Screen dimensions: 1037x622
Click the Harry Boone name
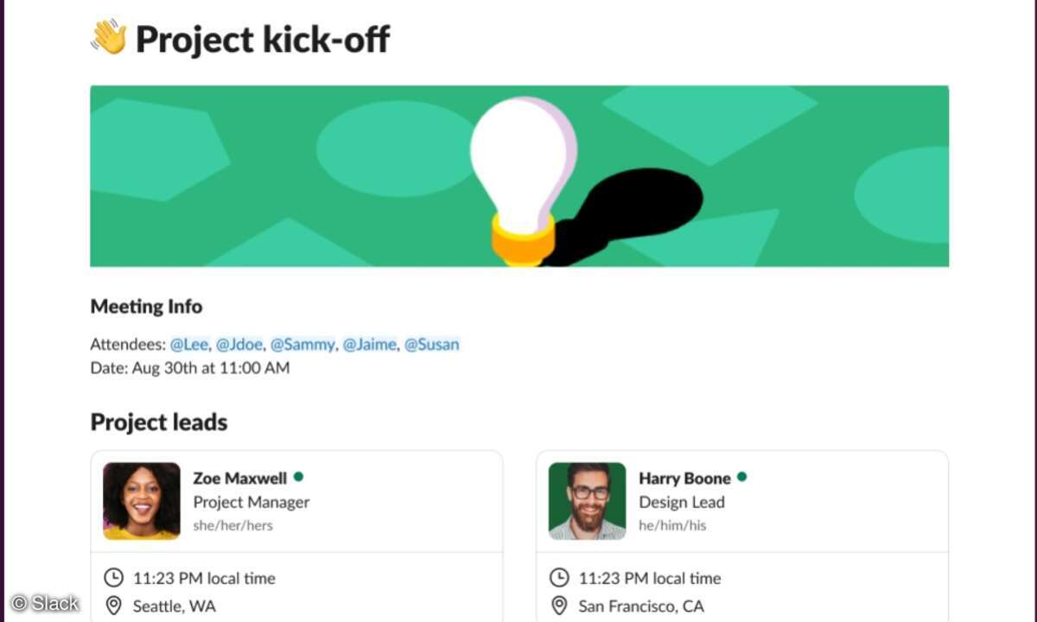684,478
